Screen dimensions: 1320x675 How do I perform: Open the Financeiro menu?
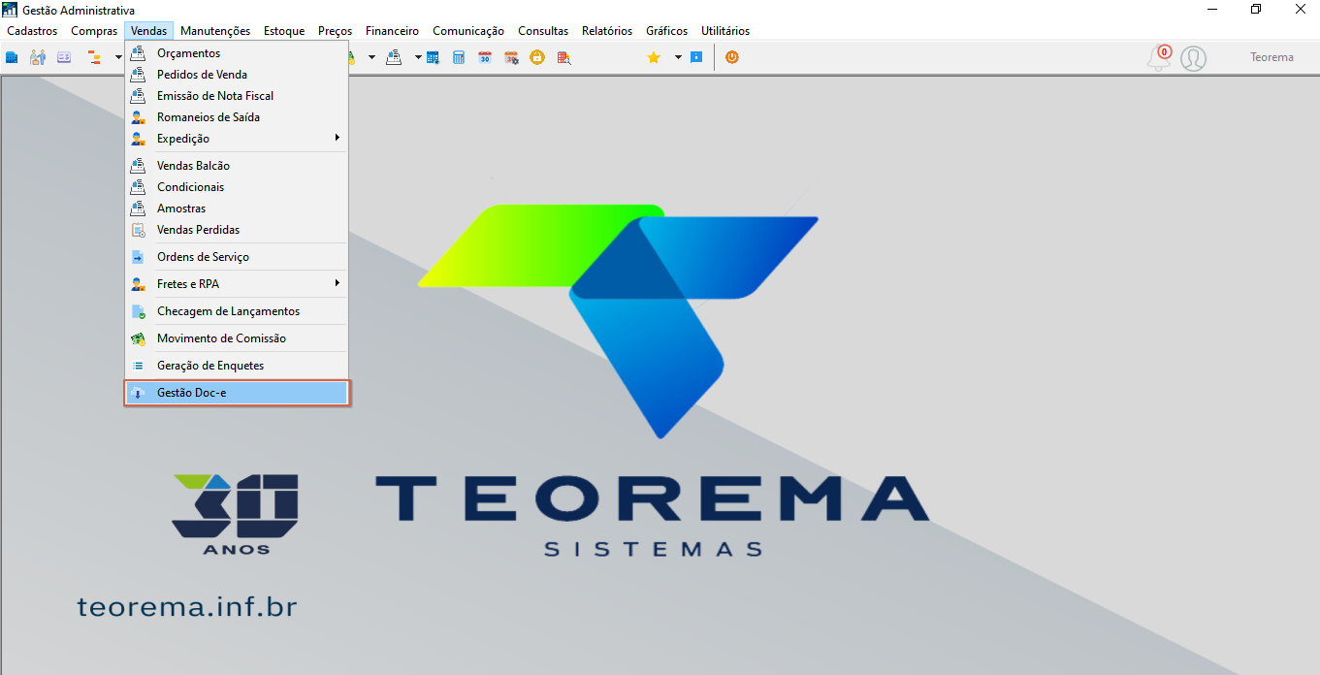pyautogui.click(x=392, y=31)
